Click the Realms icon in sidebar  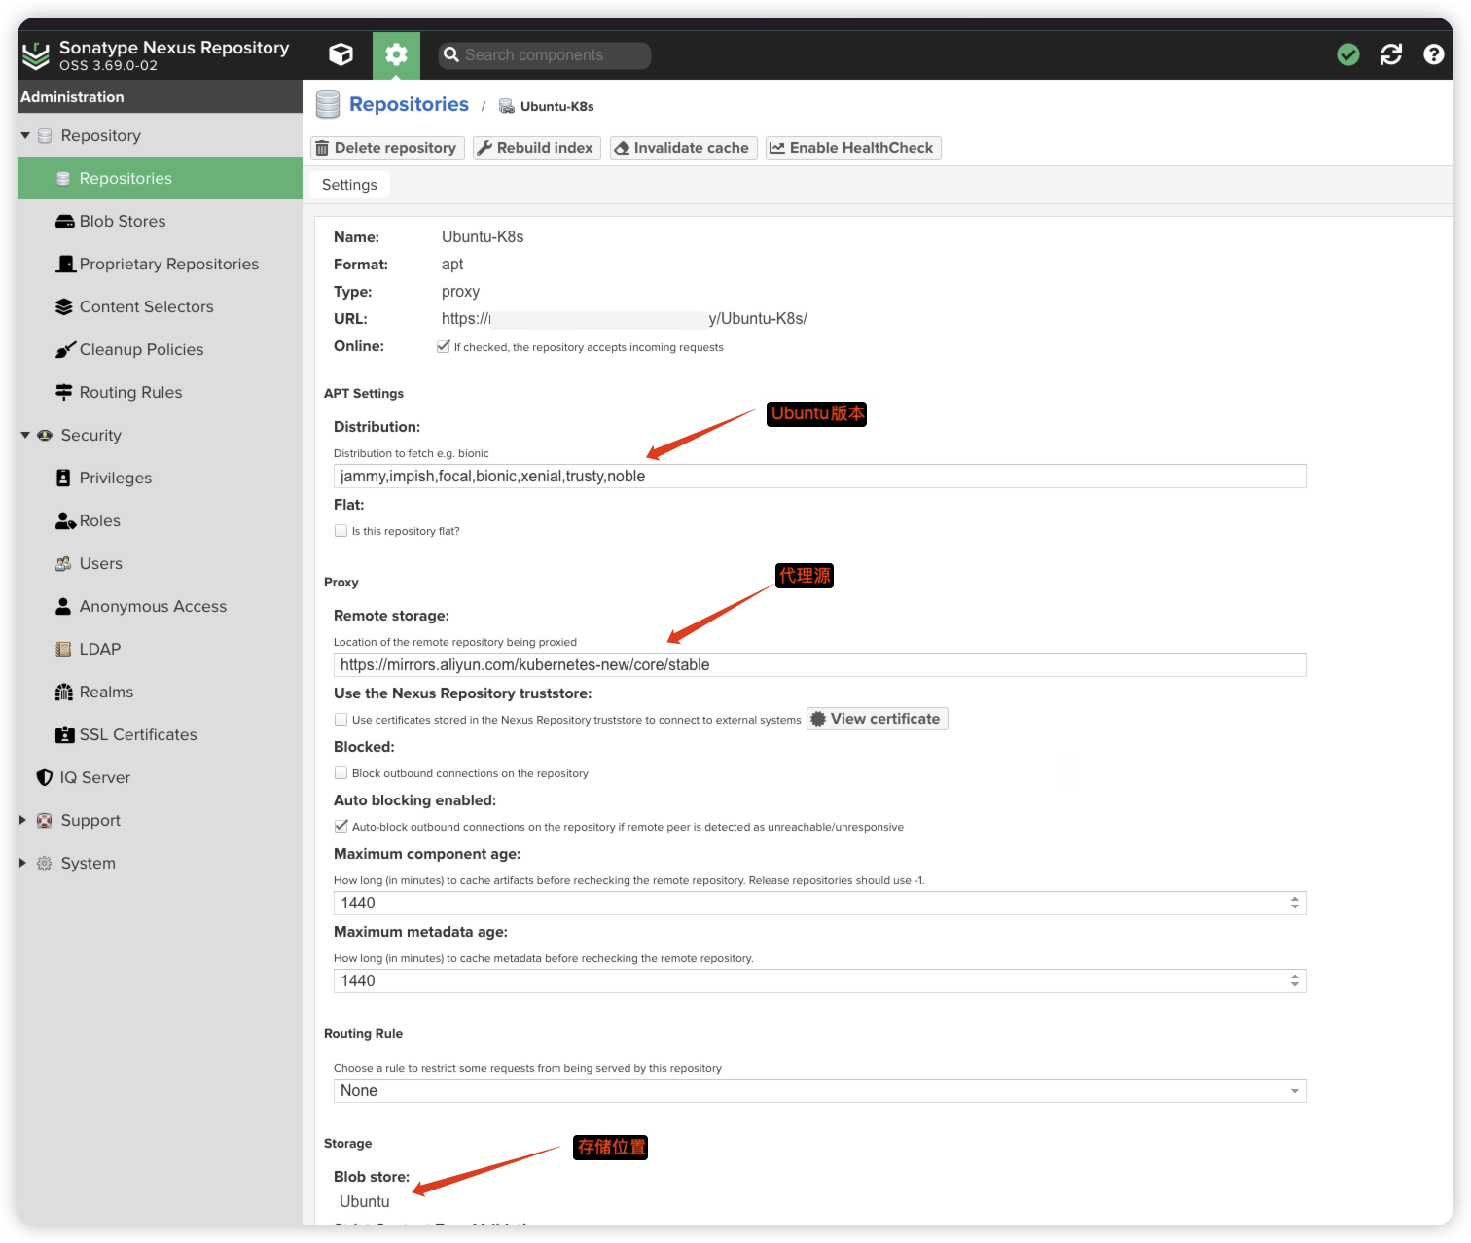(64, 692)
